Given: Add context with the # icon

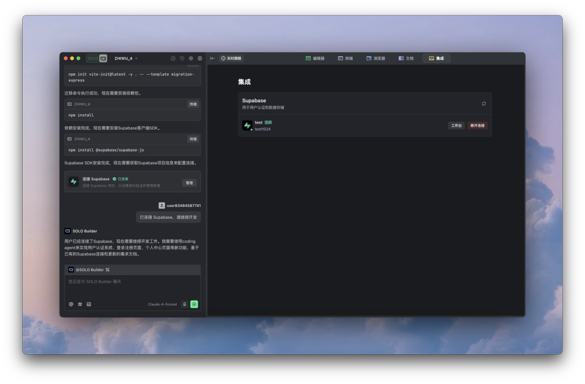Looking at the screenshot, I should 80,304.
